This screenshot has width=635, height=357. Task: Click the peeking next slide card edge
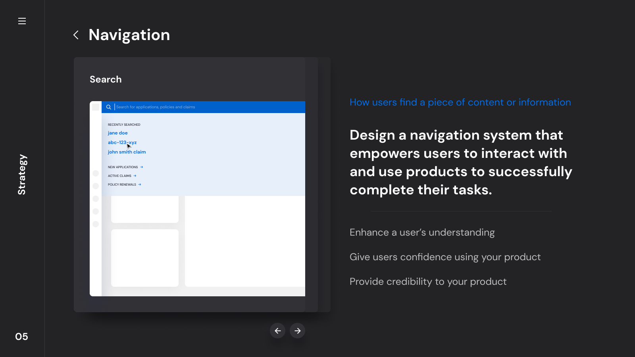(312, 184)
